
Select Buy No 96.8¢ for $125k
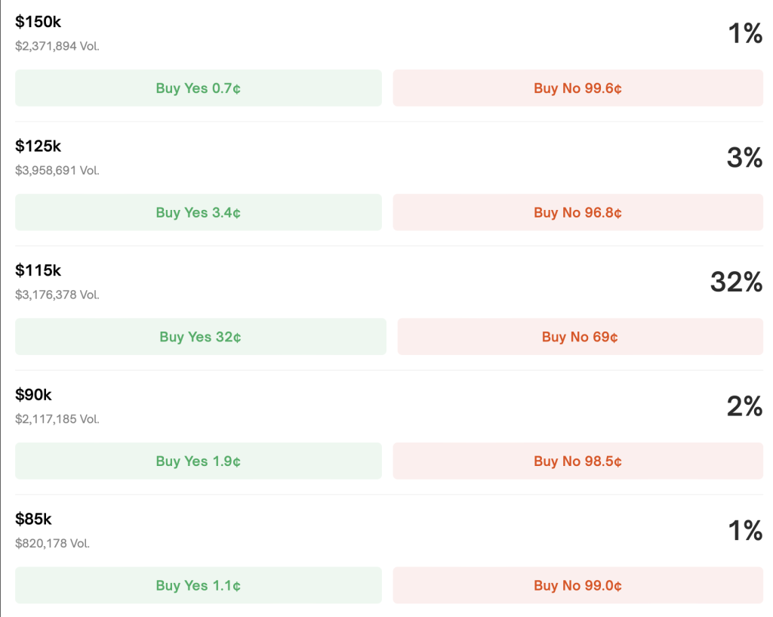pyautogui.click(x=577, y=212)
